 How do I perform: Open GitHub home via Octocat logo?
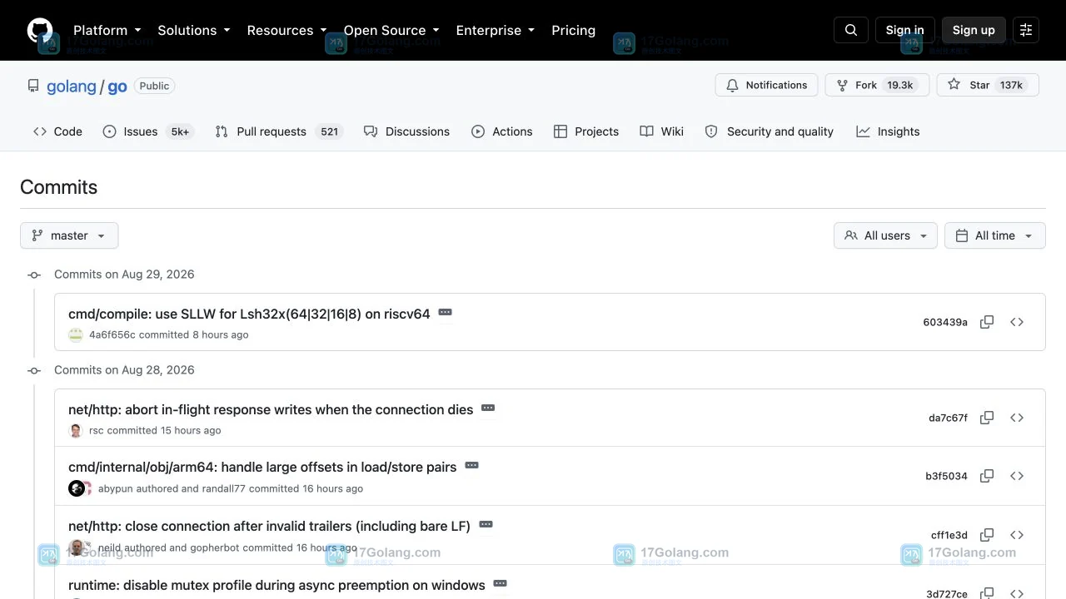coord(40,30)
